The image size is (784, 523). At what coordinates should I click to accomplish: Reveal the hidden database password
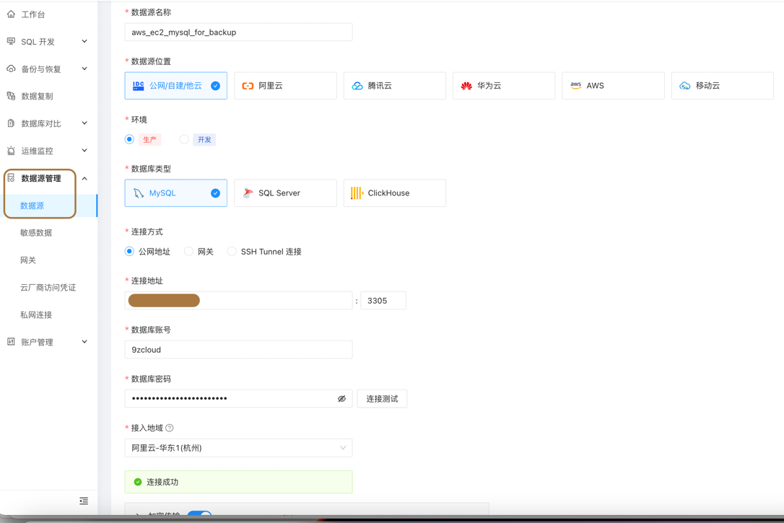point(341,398)
